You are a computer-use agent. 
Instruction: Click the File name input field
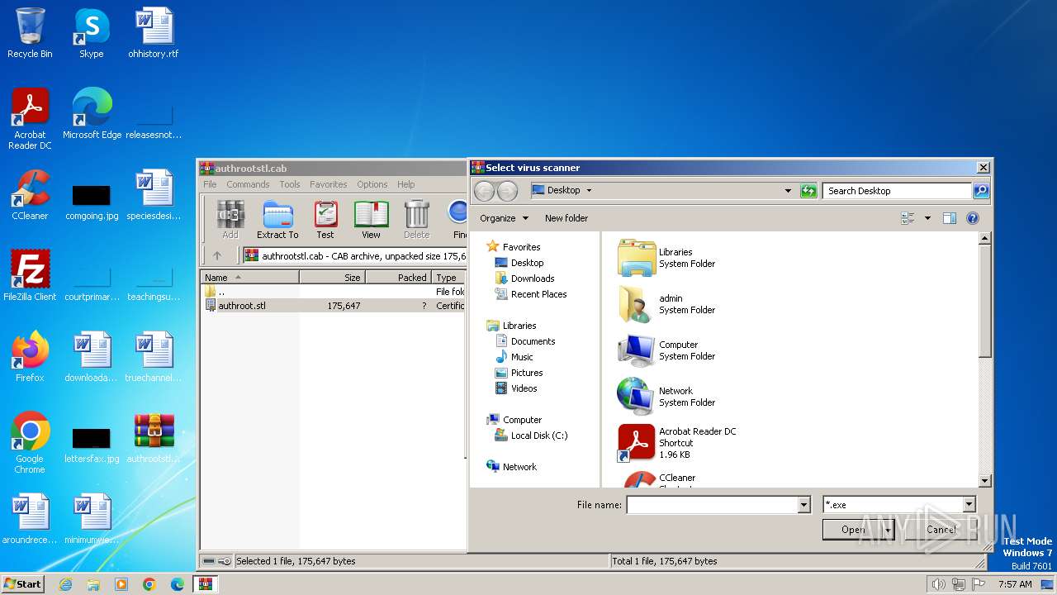pos(712,505)
